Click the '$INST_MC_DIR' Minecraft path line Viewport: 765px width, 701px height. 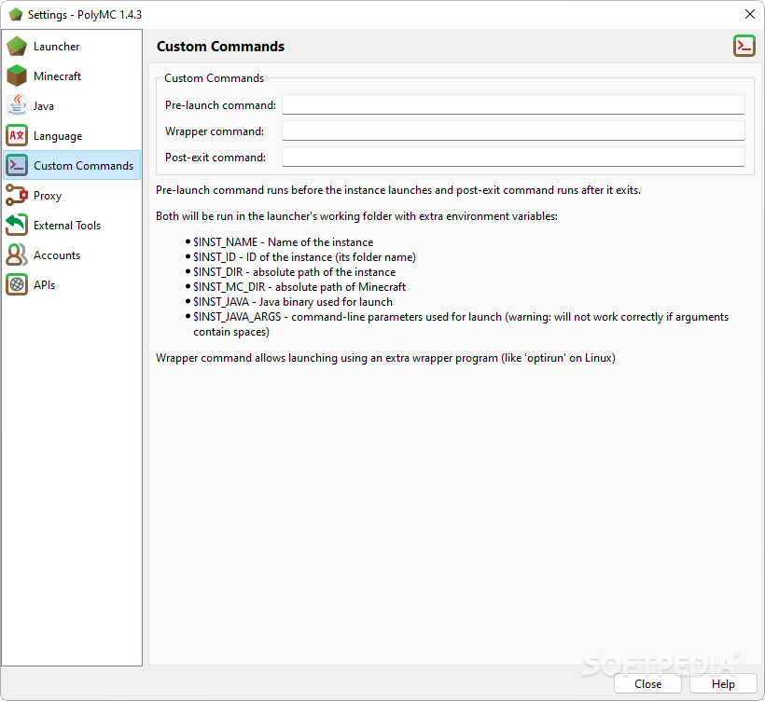[299, 286]
